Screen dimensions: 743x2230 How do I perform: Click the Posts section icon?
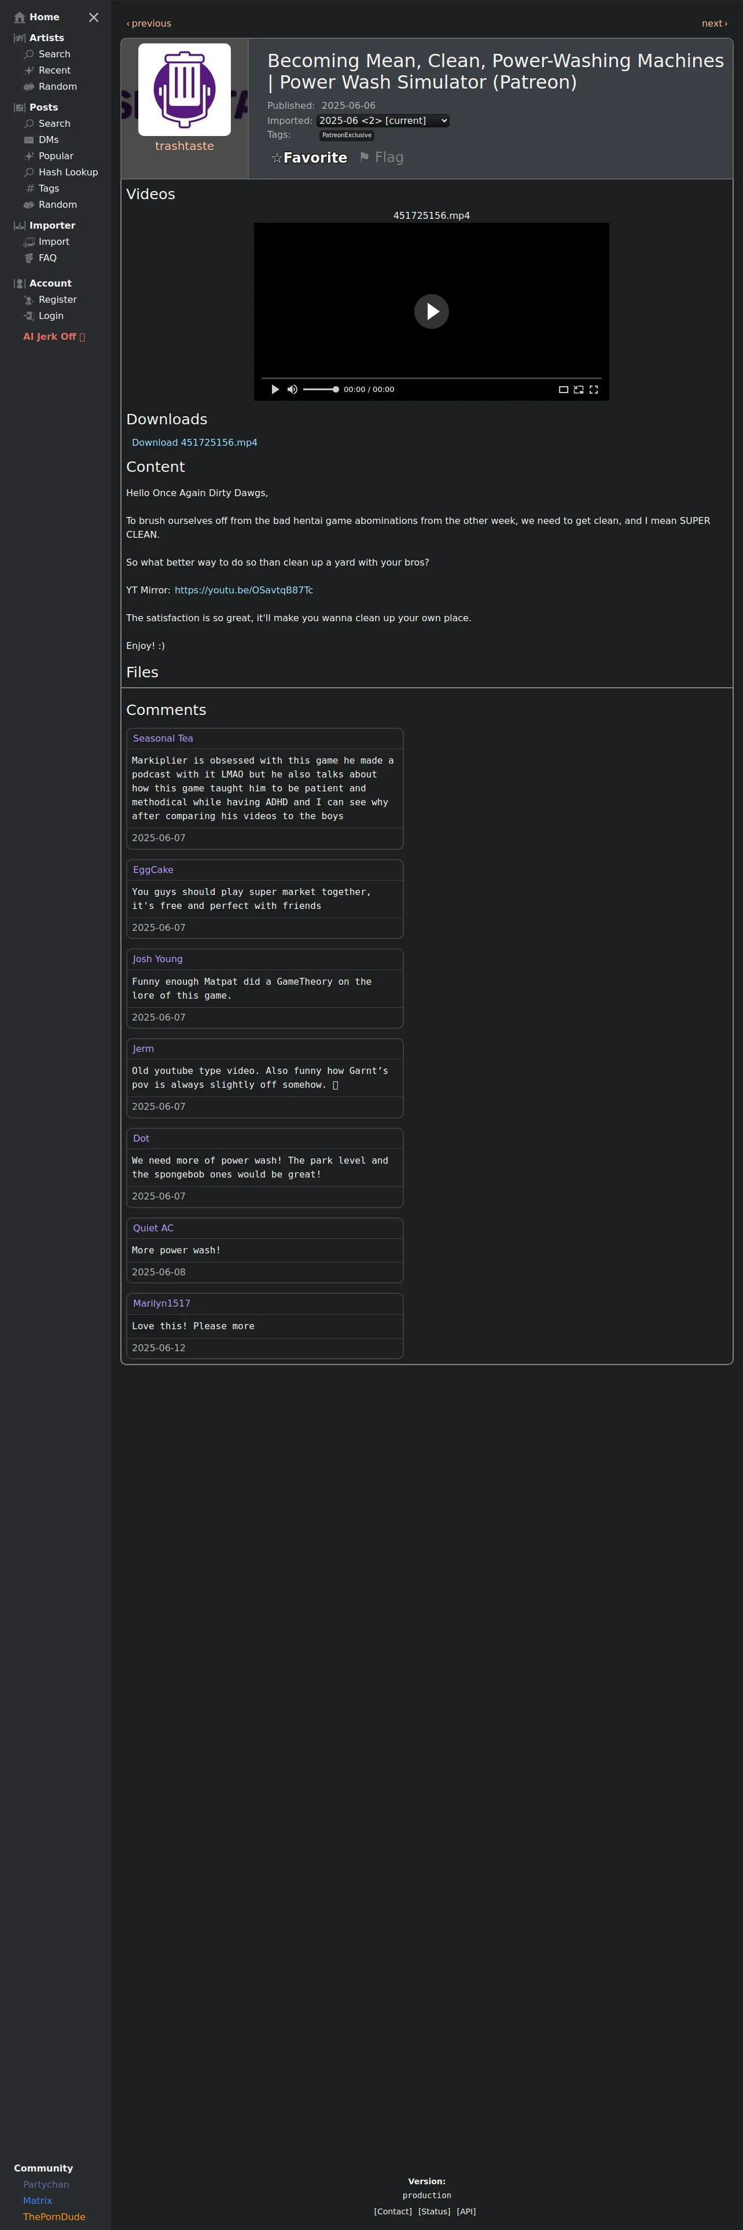(20, 107)
